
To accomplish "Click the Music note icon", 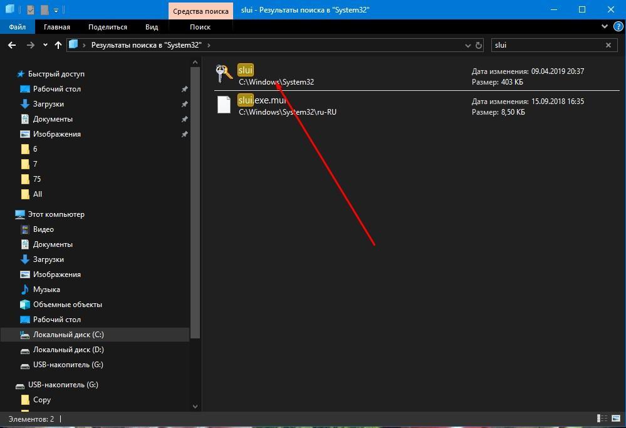I will (25, 290).
